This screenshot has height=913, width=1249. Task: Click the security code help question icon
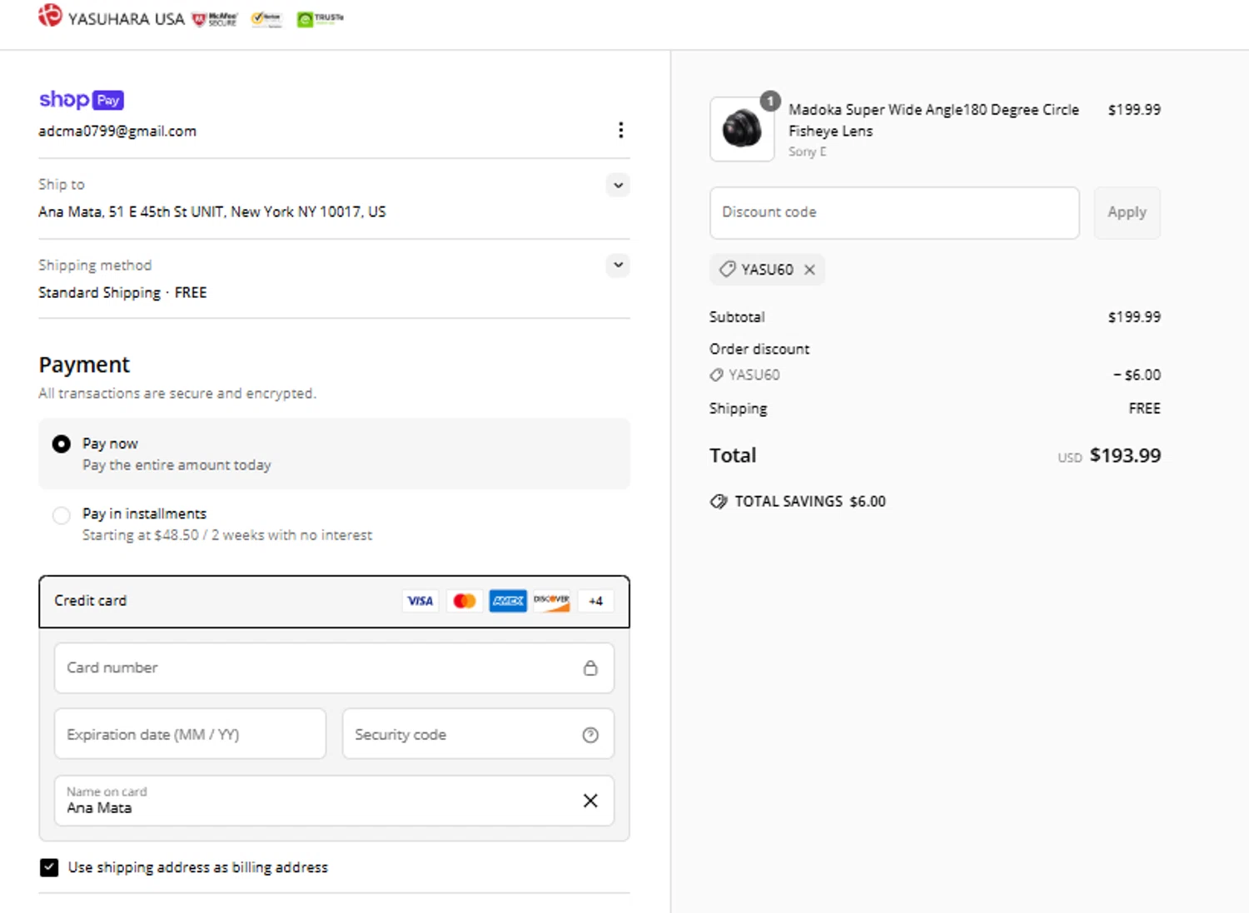[590, 735]
